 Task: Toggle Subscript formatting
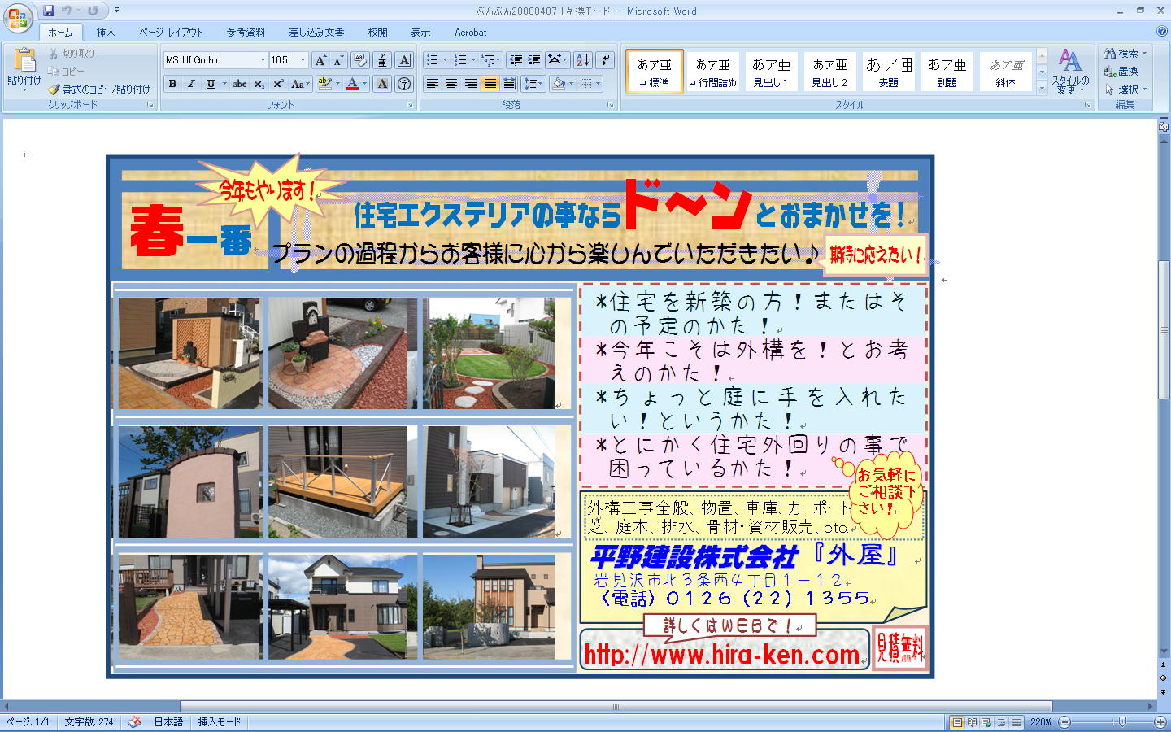pyautogui.click(x=259, y=84)
